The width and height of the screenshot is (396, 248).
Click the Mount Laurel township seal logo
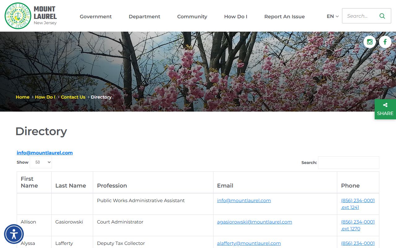point(18,16)
